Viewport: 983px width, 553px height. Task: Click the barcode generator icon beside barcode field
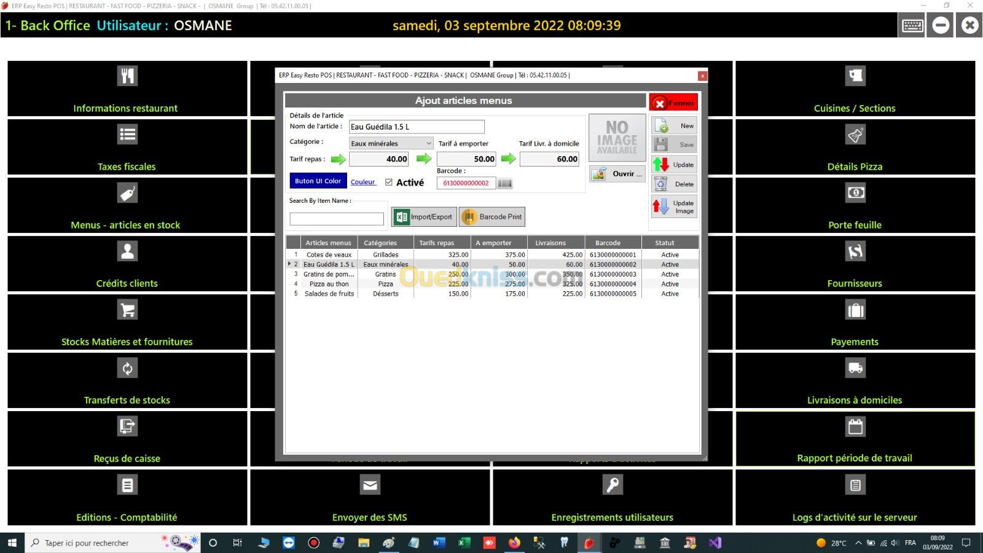click(504, 183)
